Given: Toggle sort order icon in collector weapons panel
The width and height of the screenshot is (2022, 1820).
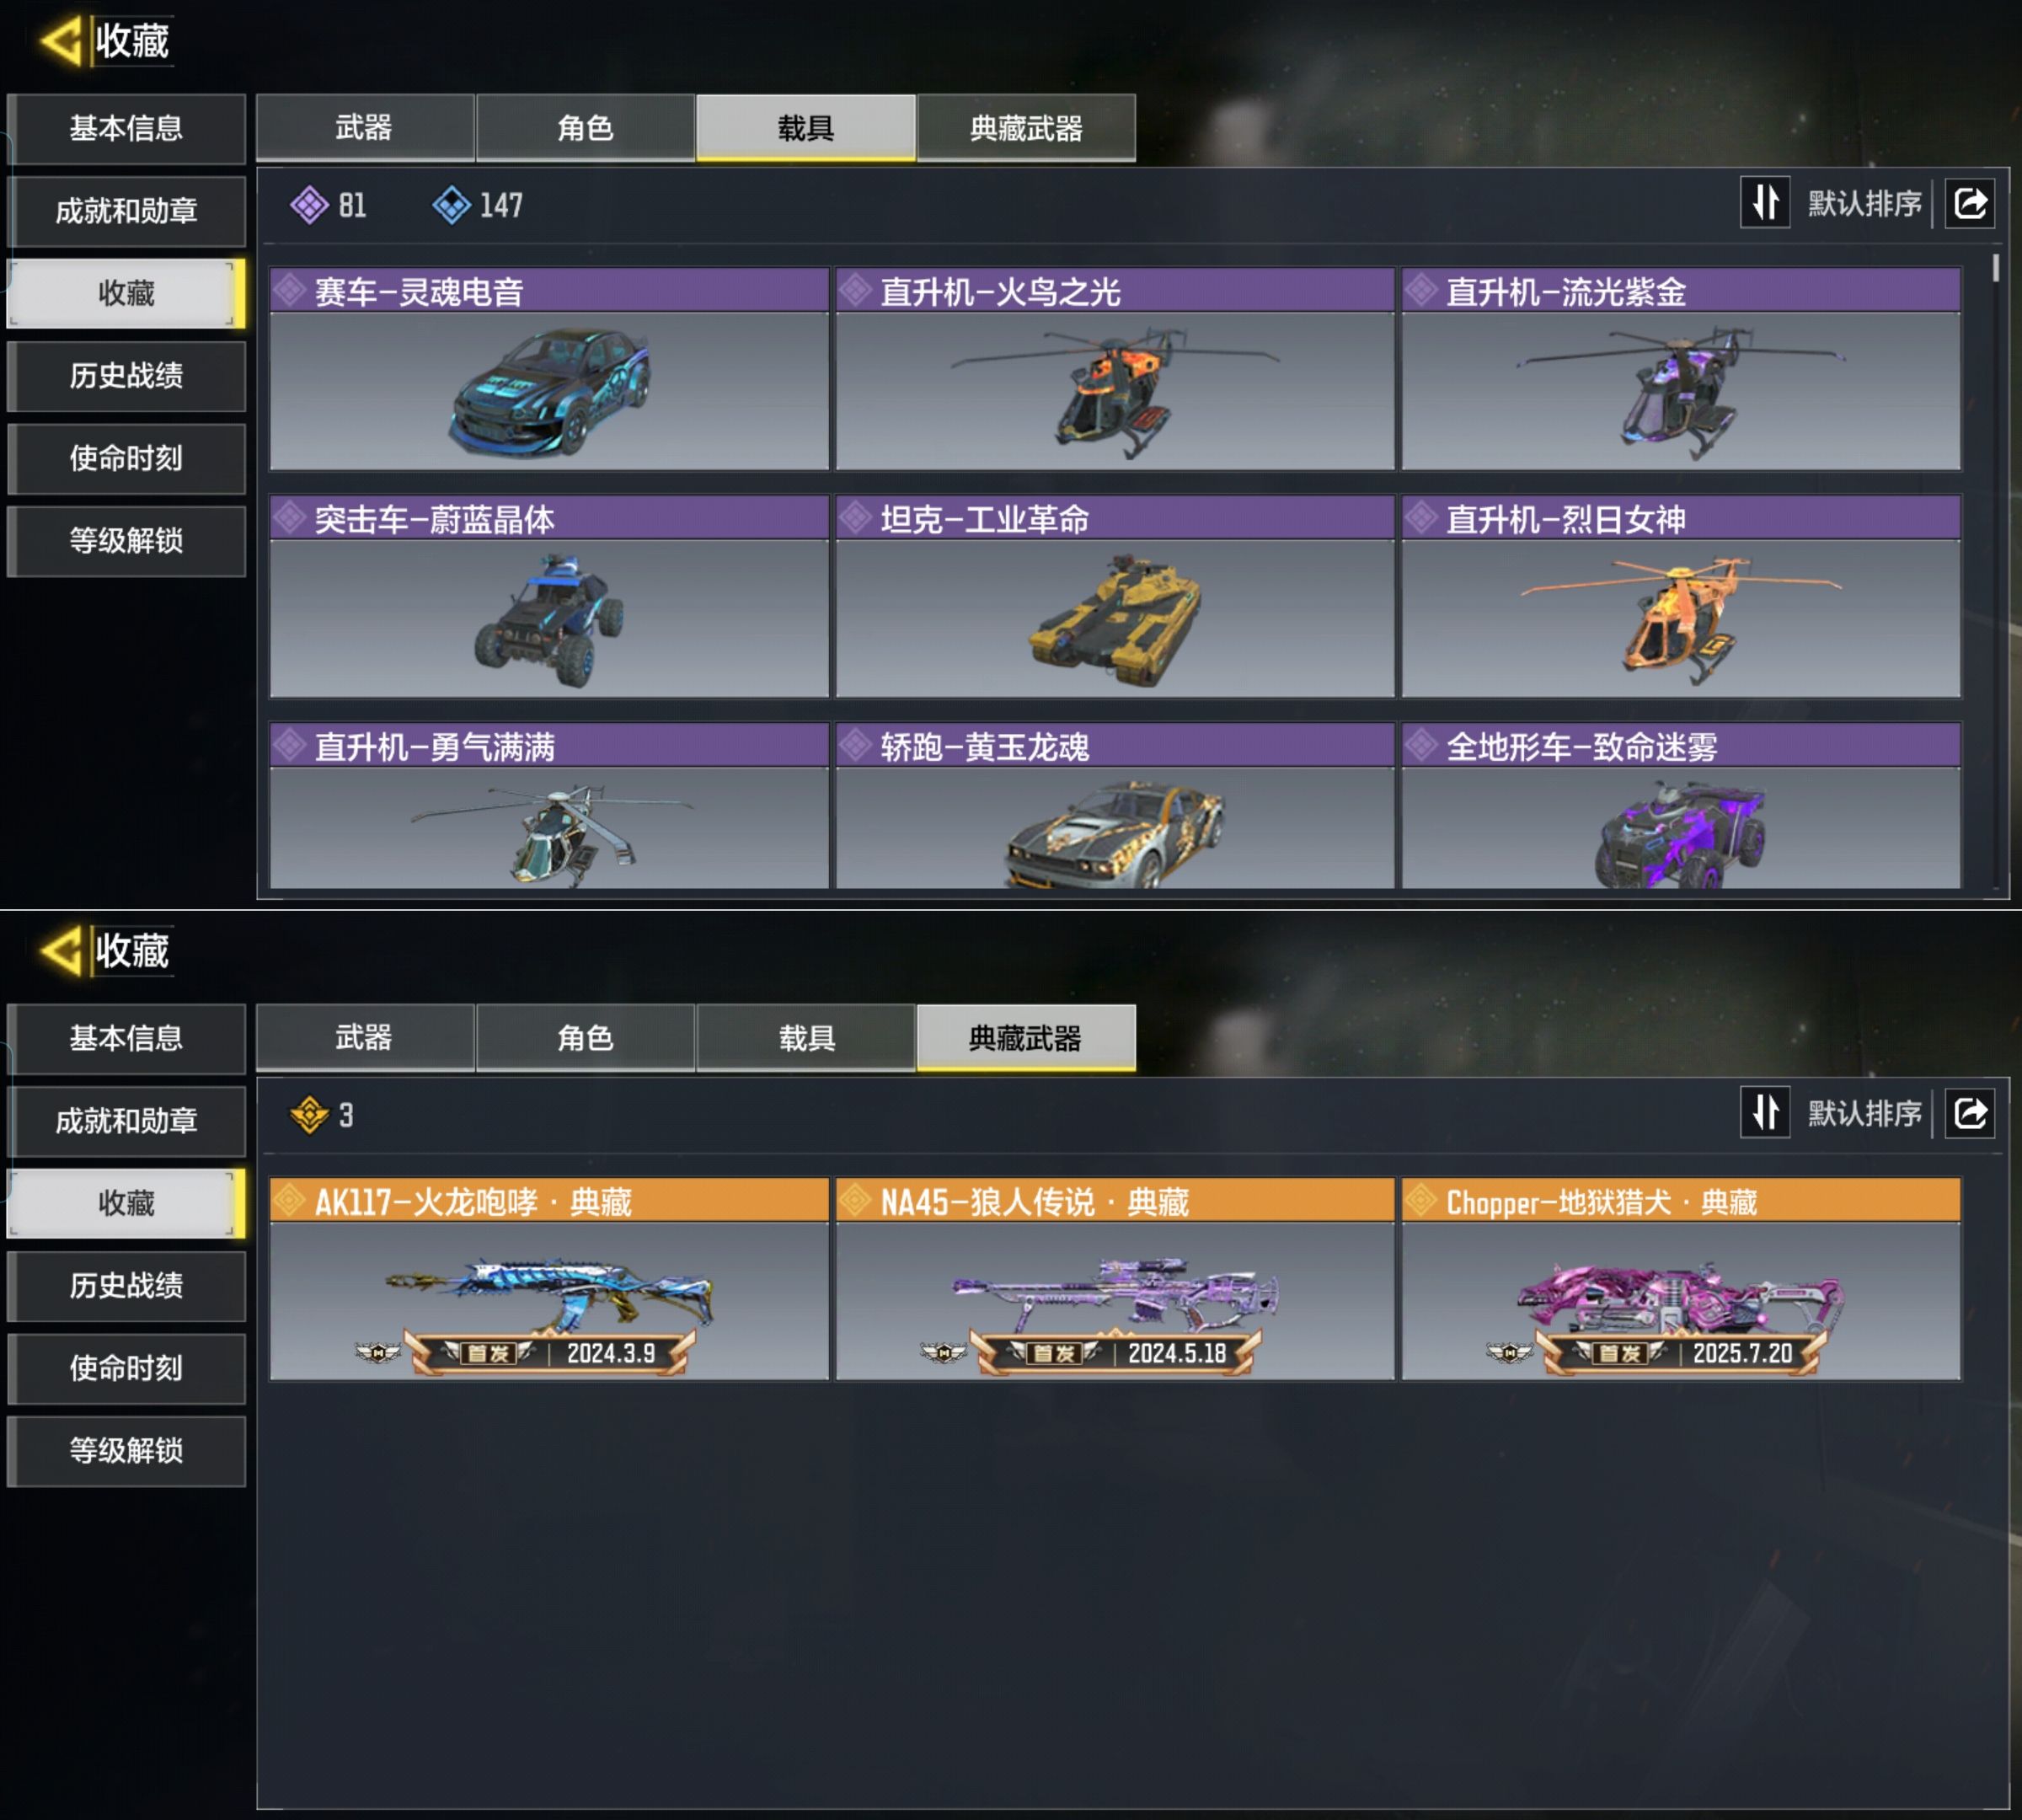Looking at the screenshot, I should [x=1765, y=1112].
